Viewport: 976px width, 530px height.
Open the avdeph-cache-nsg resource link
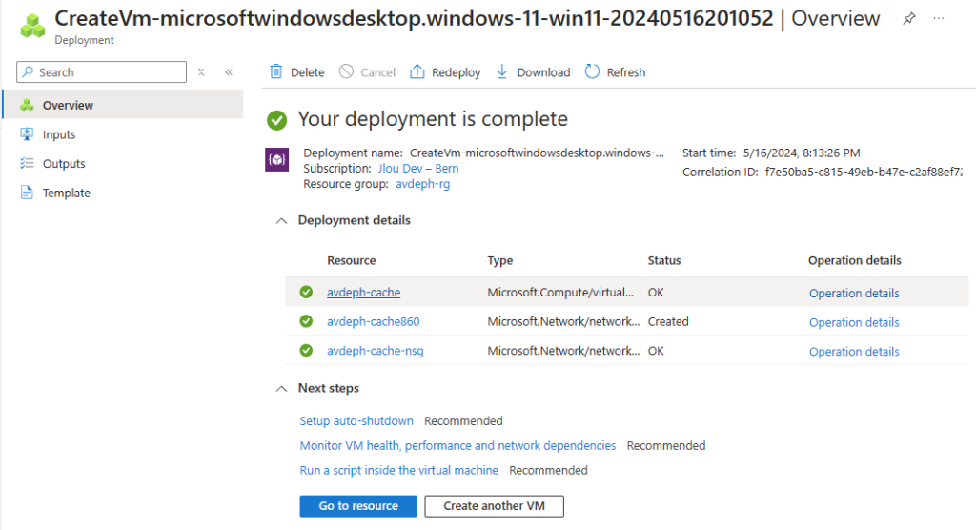pos(376,351)
